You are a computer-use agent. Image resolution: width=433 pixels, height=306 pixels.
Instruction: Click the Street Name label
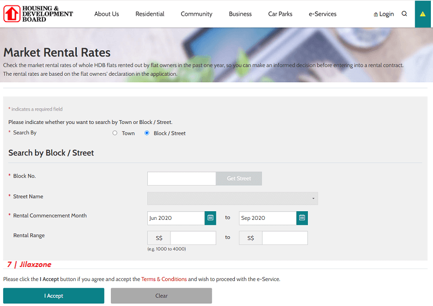pyautogui.click(x=28, y=197)
